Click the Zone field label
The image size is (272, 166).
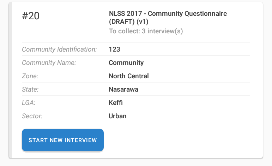[x=30, y=76]
